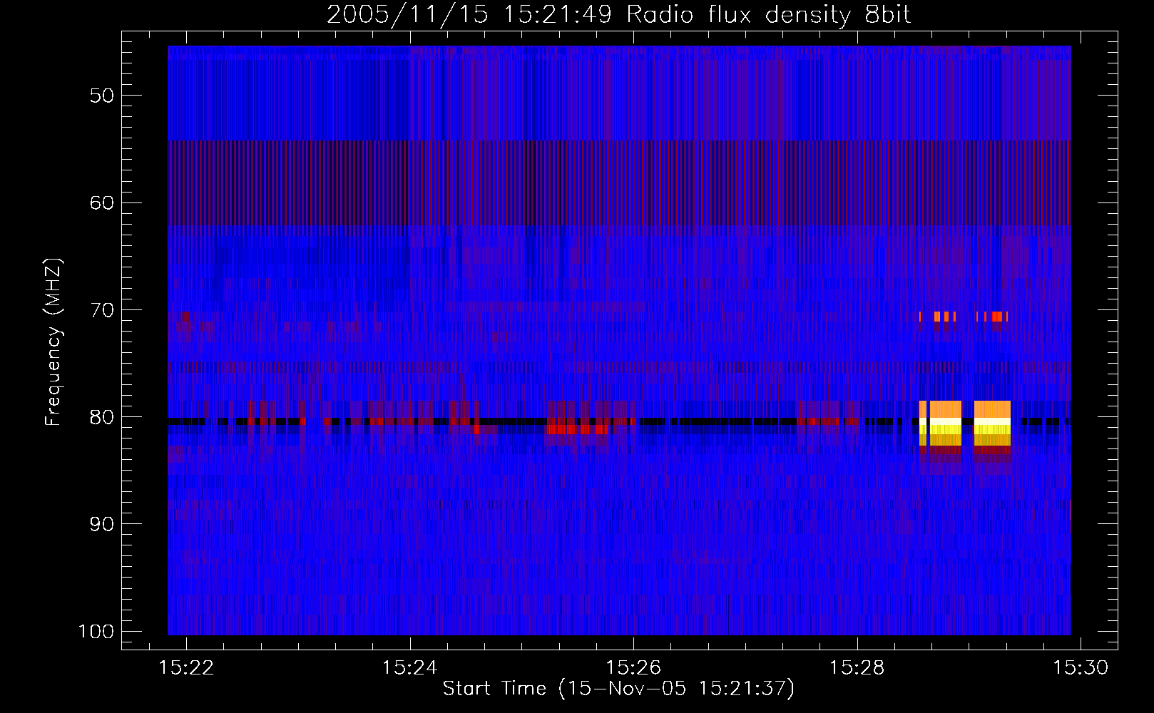This screenshot has height=713, width=1154.
Task: Click the dark red band at 55-62 MHz
Action: (619, 183)
